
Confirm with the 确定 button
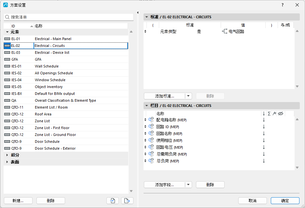[x=285, y=201]
